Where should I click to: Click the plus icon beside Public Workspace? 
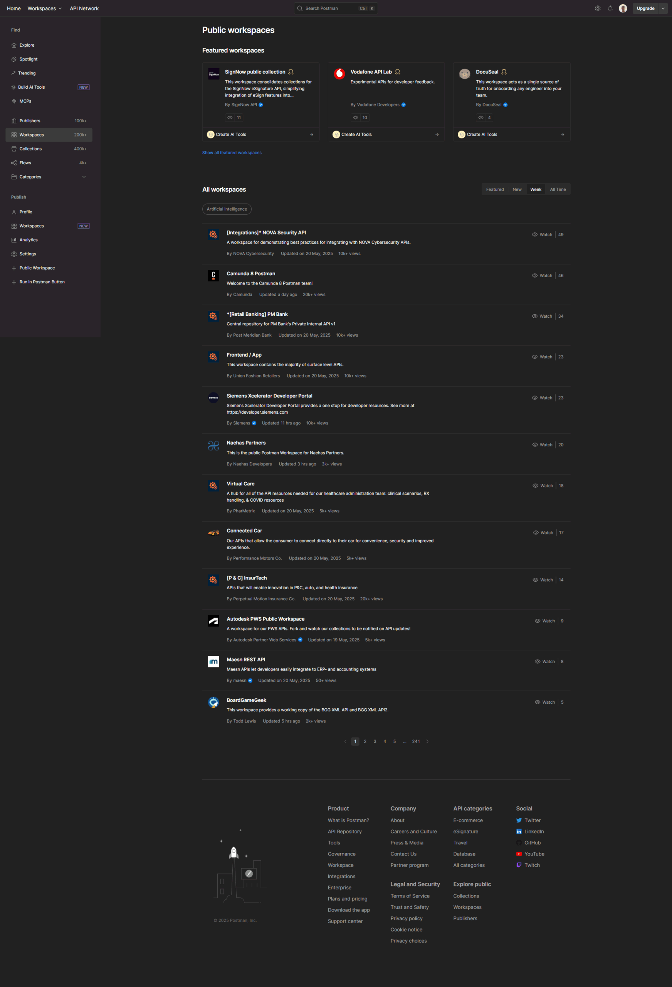click(x=14, y=268)
